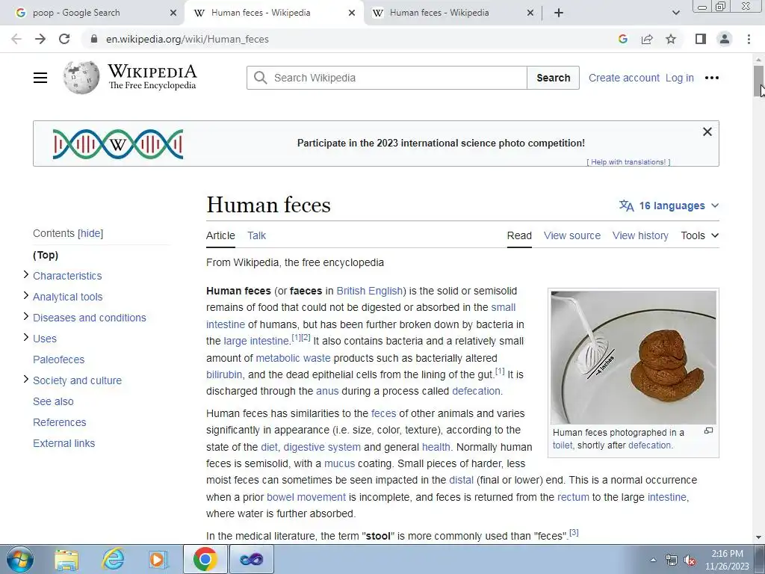
Task: Click the browser back arrow
Action: pyautogui.click(x=16, y=39)
